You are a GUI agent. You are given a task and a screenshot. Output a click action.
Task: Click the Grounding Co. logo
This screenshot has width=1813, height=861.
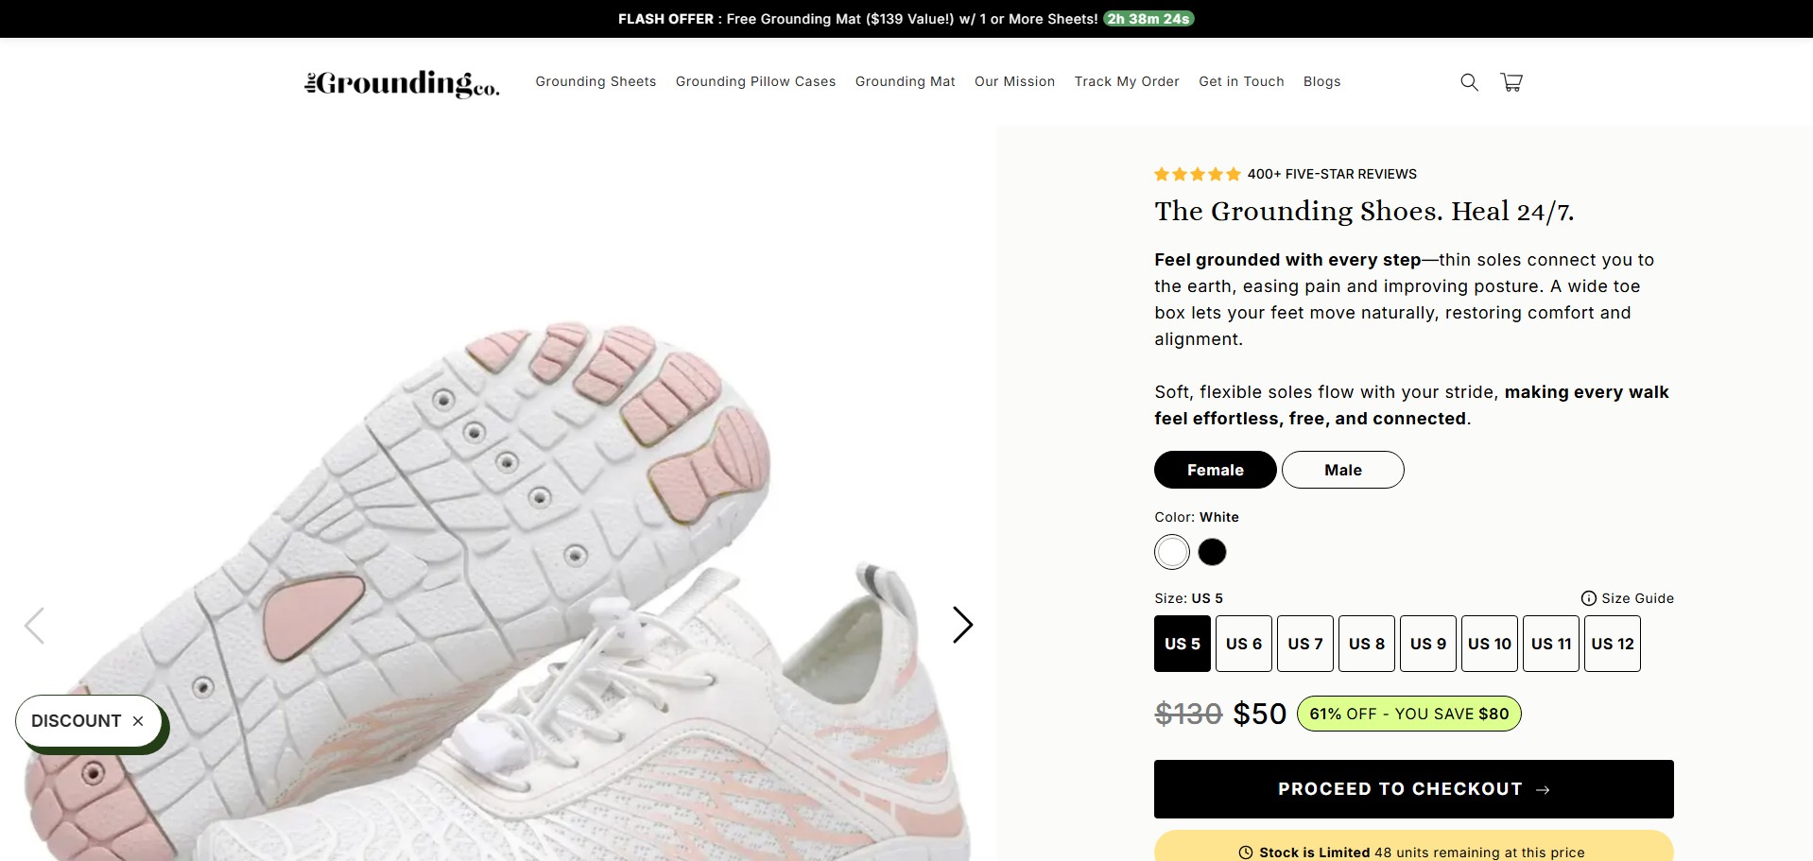[402, 83]
